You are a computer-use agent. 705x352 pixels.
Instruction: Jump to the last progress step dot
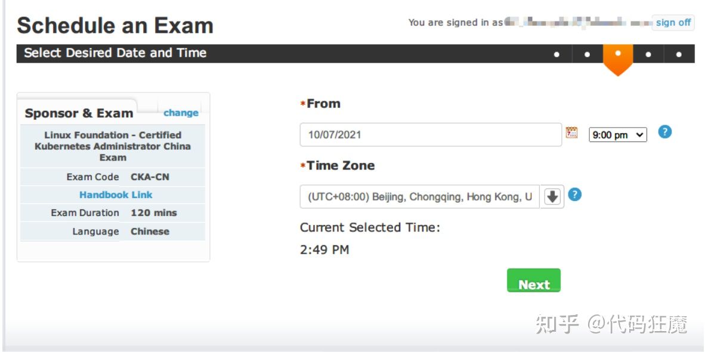coord(679,54)
